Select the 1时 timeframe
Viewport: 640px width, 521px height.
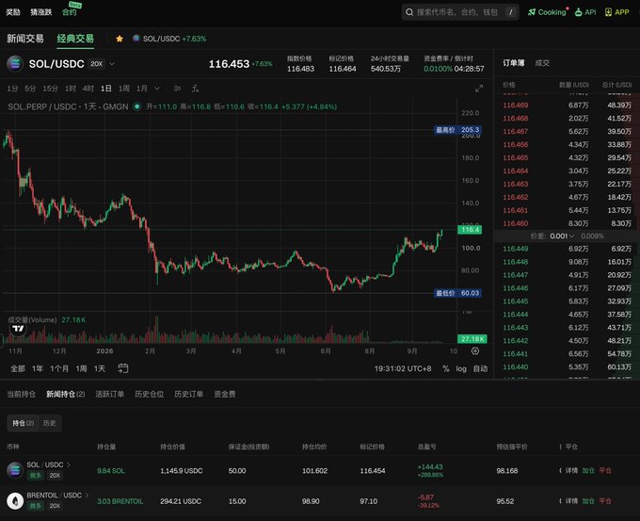click(x=71, y=89)
